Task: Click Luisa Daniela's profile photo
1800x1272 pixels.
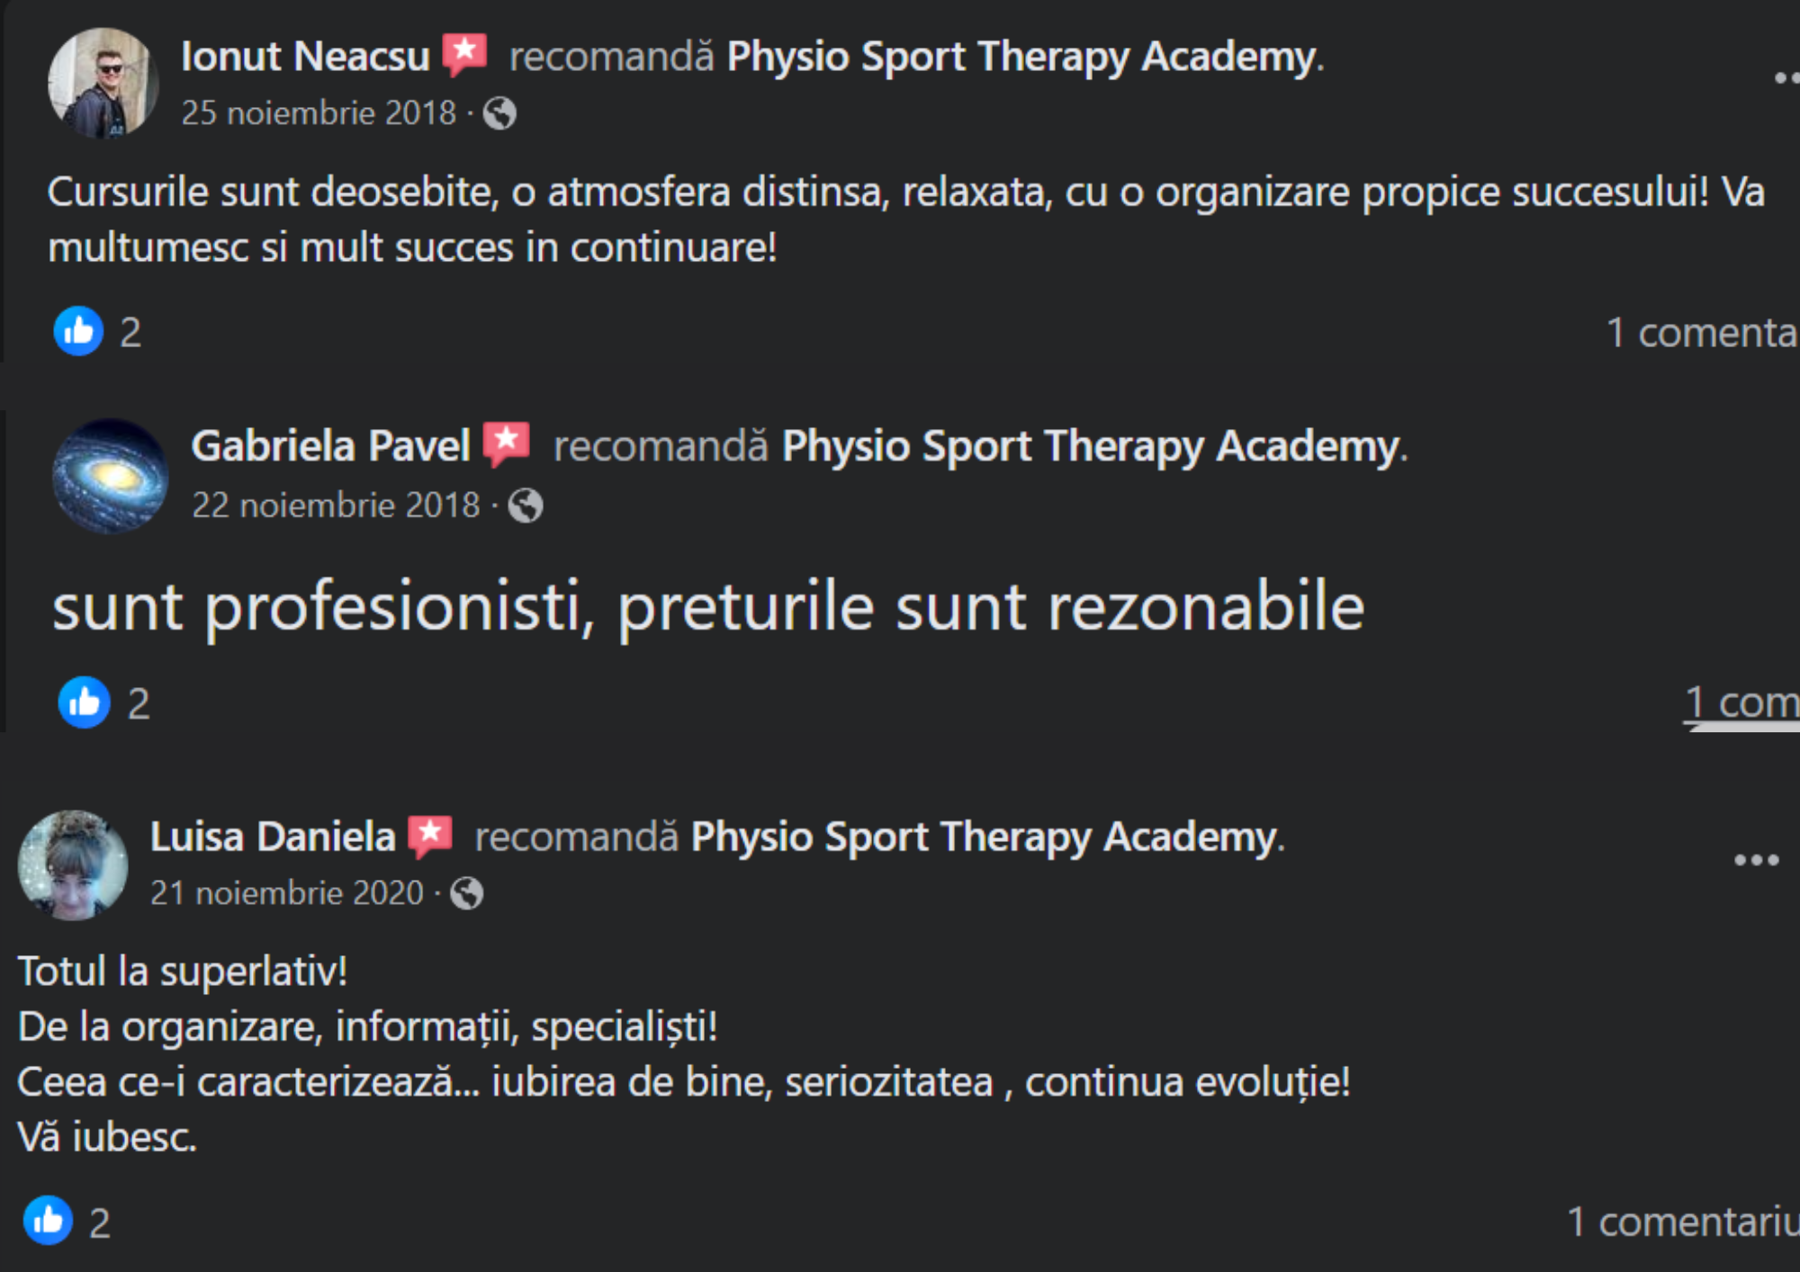Action: (73, 865)
